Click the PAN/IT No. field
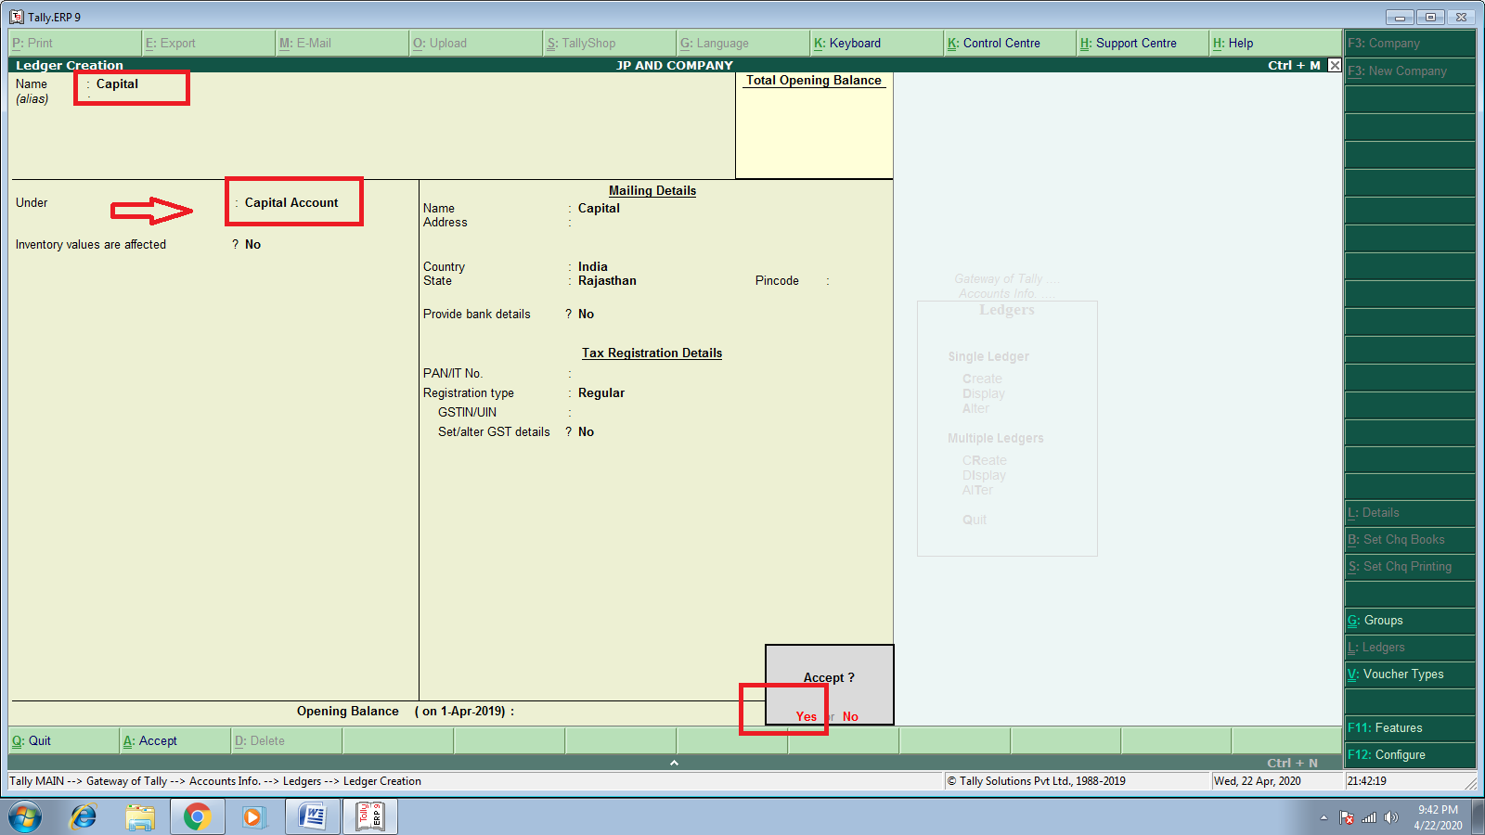 [650, 373]
